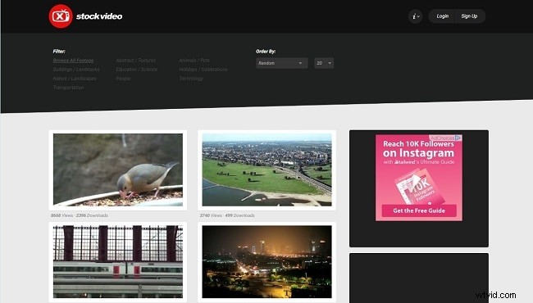This screenshot has height=303, width=533.
Task: Click Get the Free Guide ad button
Action: point(419,210)
